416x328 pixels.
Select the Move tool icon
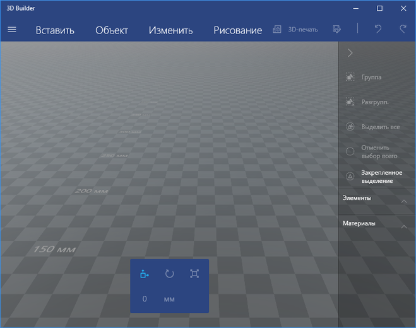[145, 274]
